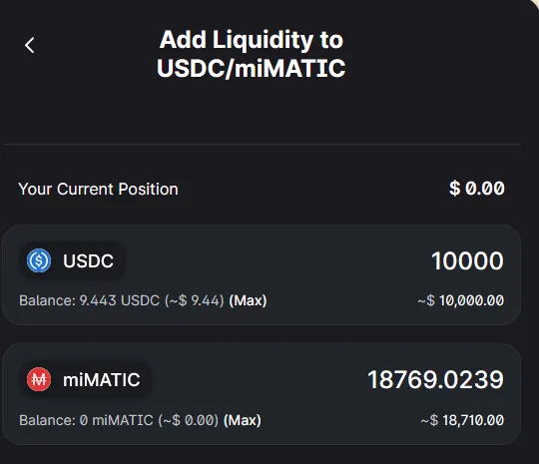Click the USDC balance 9.443 text
The image size is (539, 464).
click(x=98, y=300)
